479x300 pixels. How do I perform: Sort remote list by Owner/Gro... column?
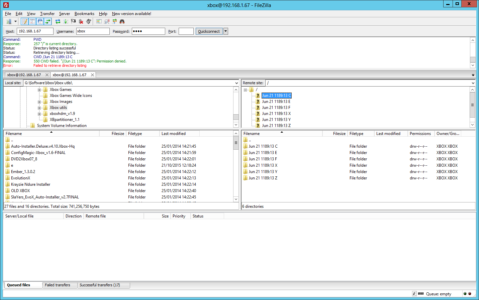coord(448,134)
